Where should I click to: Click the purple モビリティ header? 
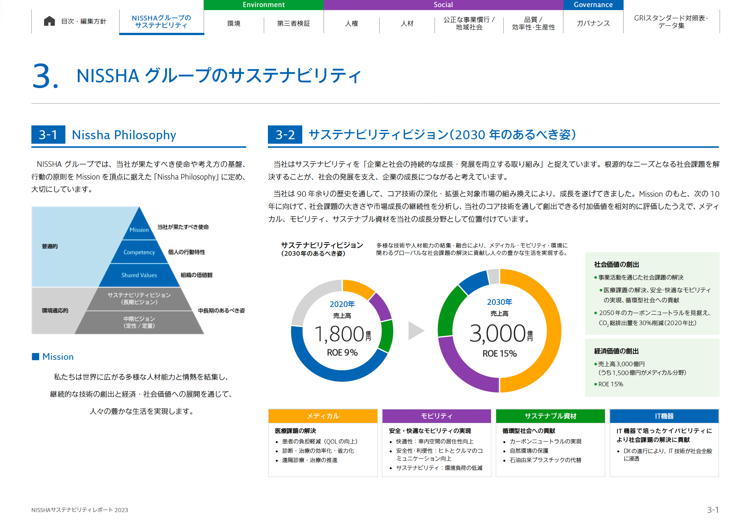coord(436,416)
